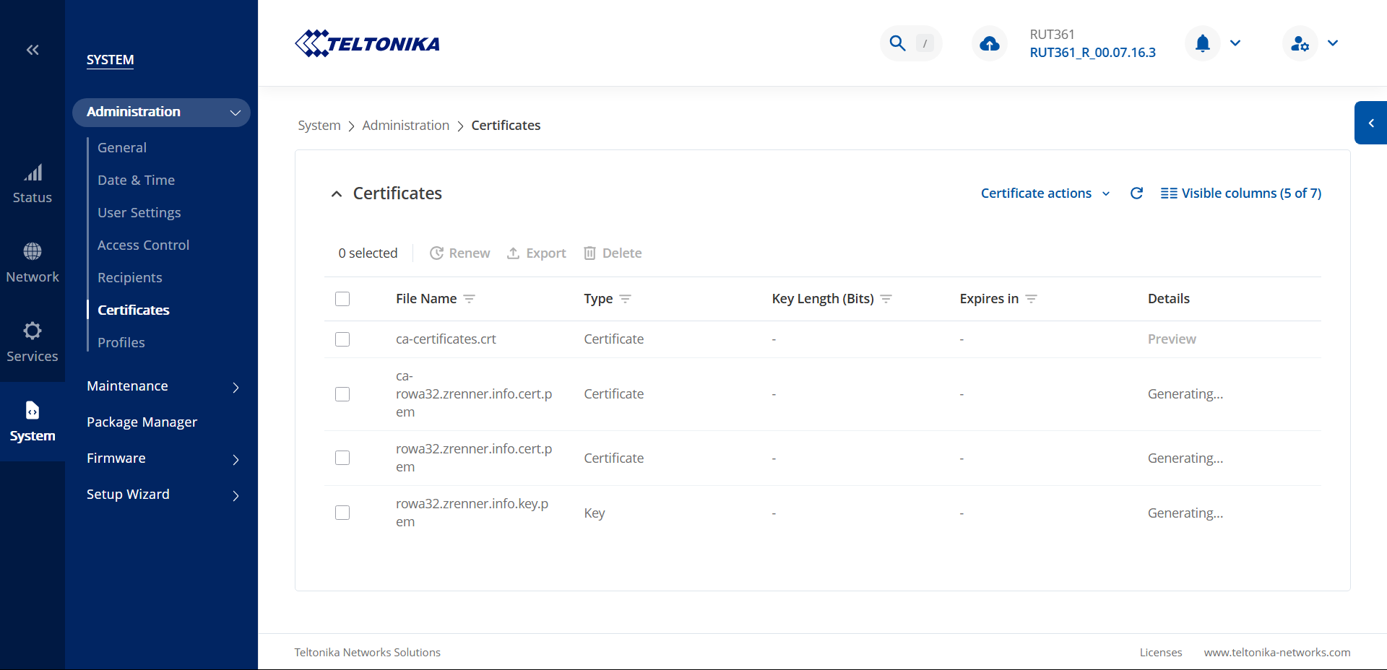Check the rowa32.zrenner.info.key.pem row checkbox
This screenshot has width=1387, height=670.
[x=342, y=513]
